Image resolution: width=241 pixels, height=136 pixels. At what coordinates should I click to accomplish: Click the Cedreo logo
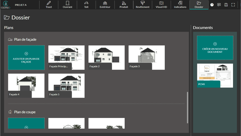[x=5, y=5]
